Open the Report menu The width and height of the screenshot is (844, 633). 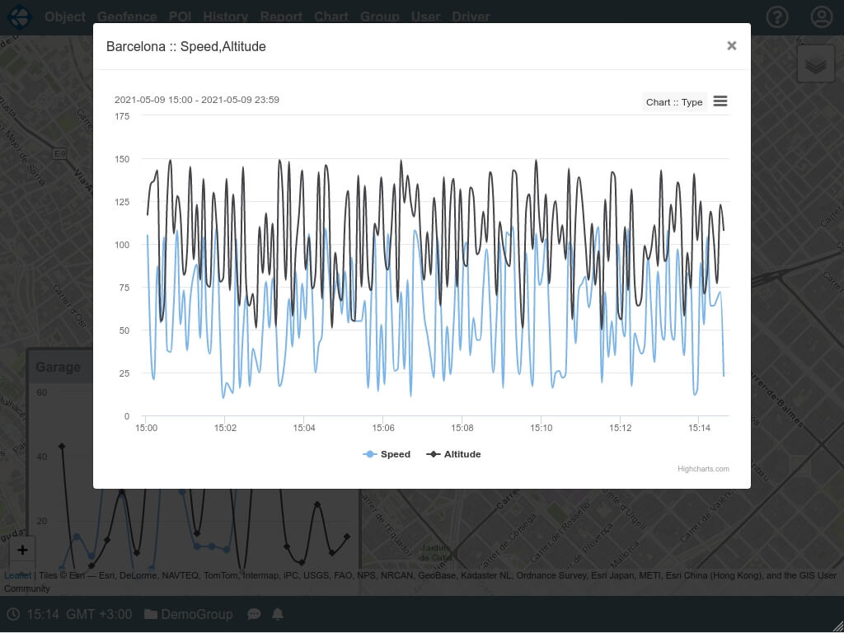click(281, 16)
